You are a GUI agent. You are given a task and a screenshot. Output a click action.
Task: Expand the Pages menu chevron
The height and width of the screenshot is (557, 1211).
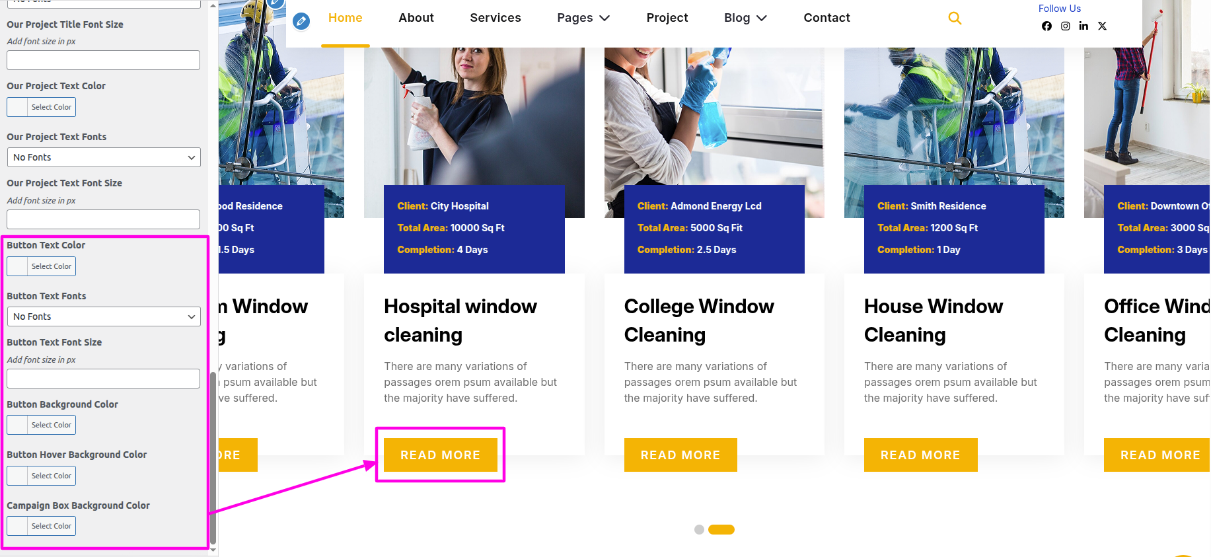point(605,19)
